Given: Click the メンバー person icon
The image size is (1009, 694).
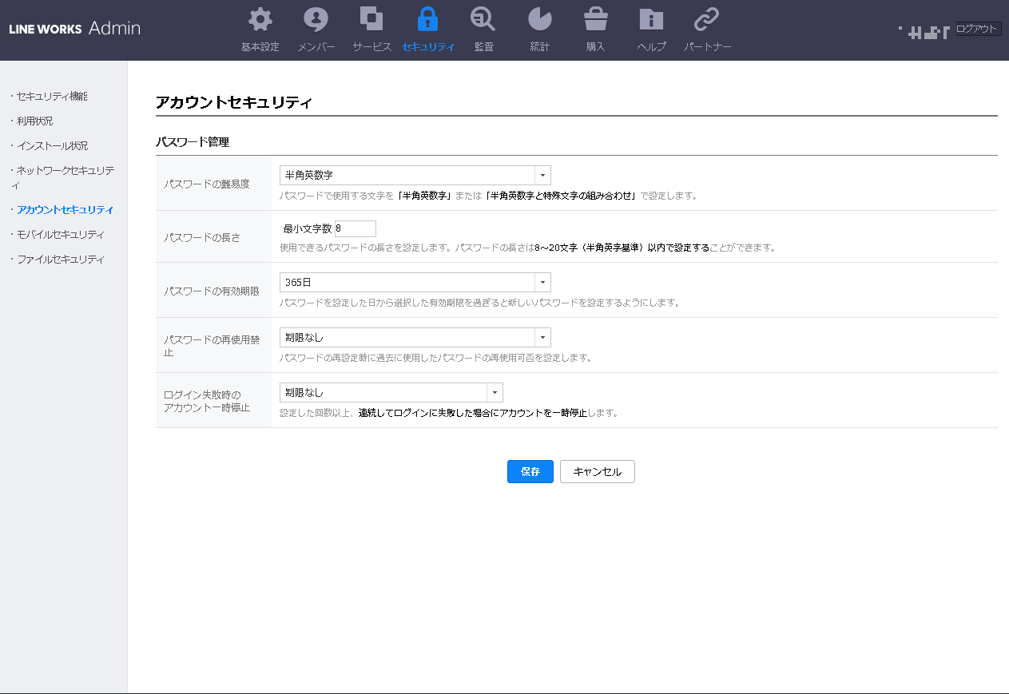Looking at the screenshot, I should click(316, 20).
